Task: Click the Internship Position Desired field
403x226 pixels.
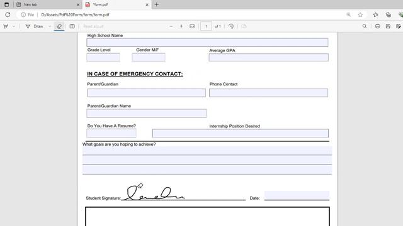Action: pyautogui.click(x=241, y=133)
